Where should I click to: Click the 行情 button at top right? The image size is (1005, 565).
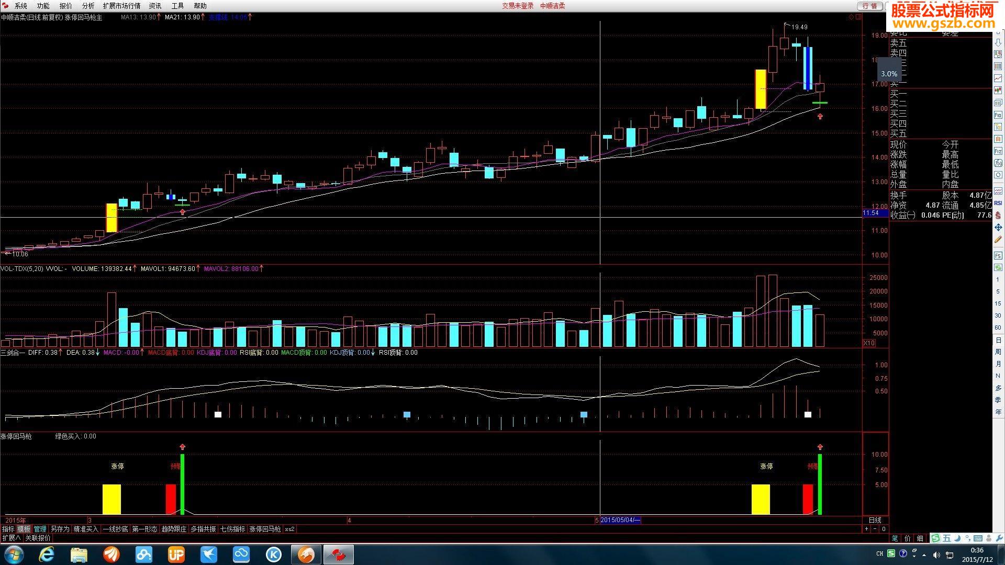click(870, 6)
